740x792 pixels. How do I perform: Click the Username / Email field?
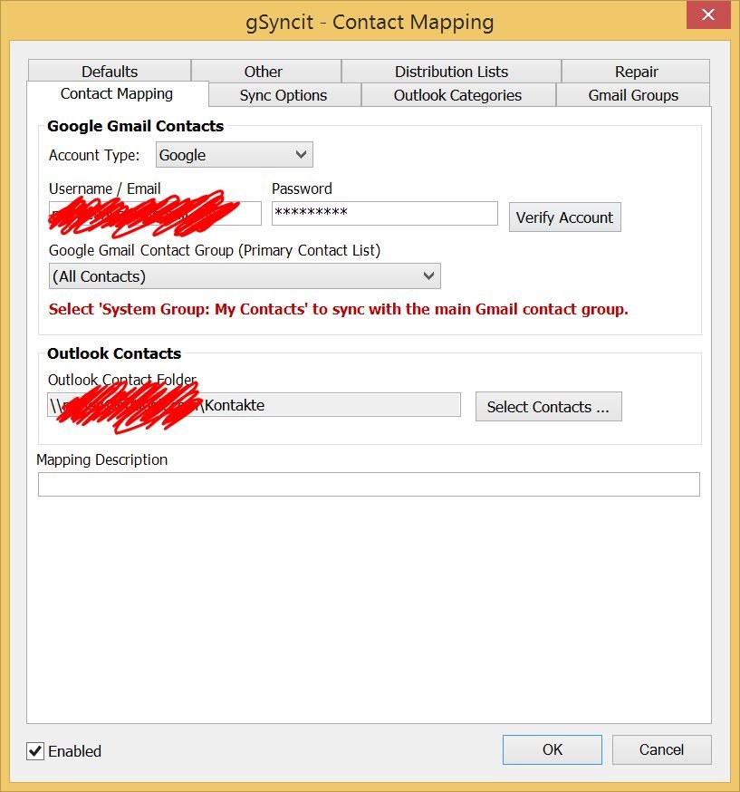click(155, 213)
